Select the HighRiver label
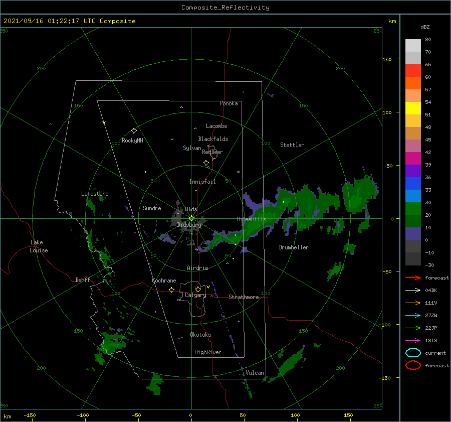The image size is (451, 422). tap(208, 352)
